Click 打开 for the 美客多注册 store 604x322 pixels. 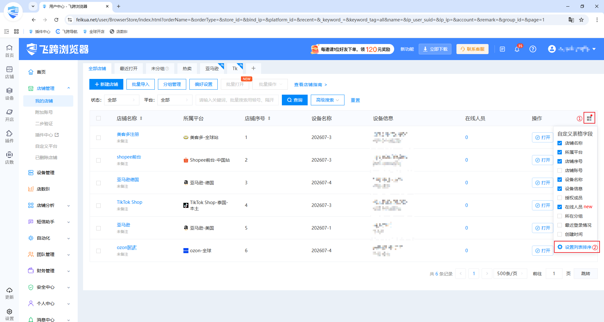[x=543, y=137]
